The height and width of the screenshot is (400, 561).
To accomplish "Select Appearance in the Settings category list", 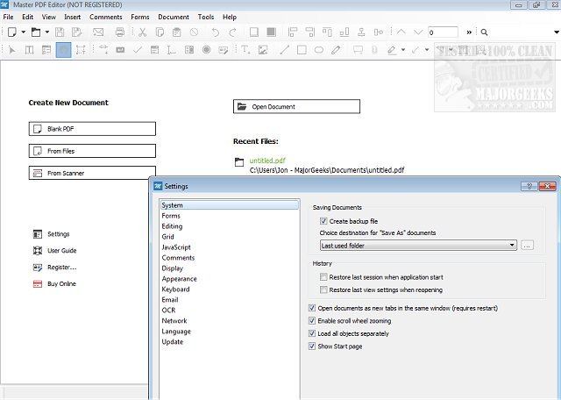I will point(179,279).
